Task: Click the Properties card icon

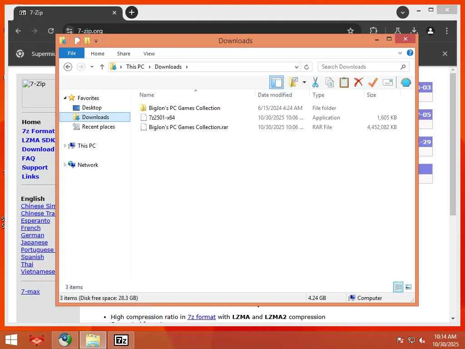Action: point(388,82)
